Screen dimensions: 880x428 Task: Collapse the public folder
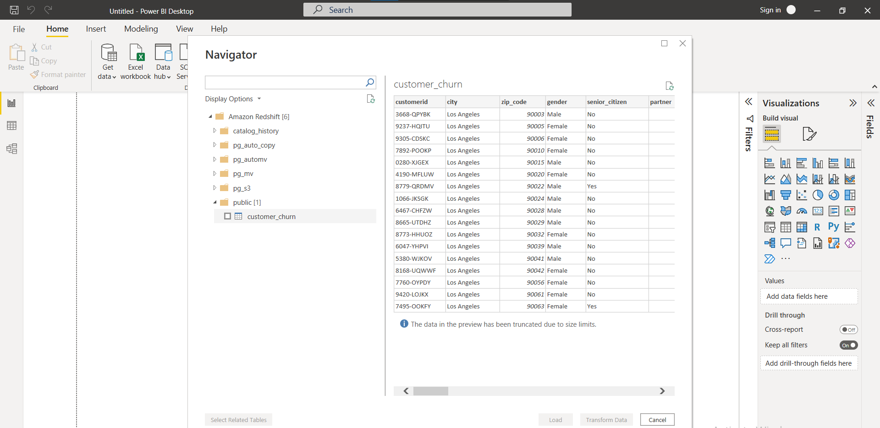click(214, 202)
